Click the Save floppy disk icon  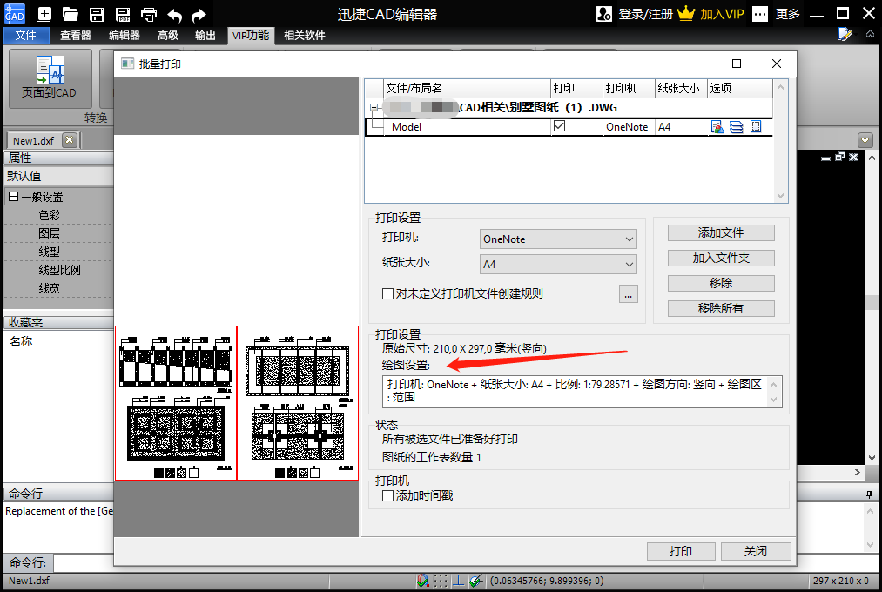pyautogui.click(x=97, y=14)
